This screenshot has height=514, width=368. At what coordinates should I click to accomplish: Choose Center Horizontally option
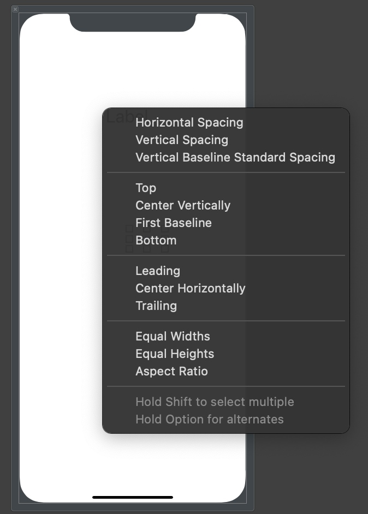(190, 288)
